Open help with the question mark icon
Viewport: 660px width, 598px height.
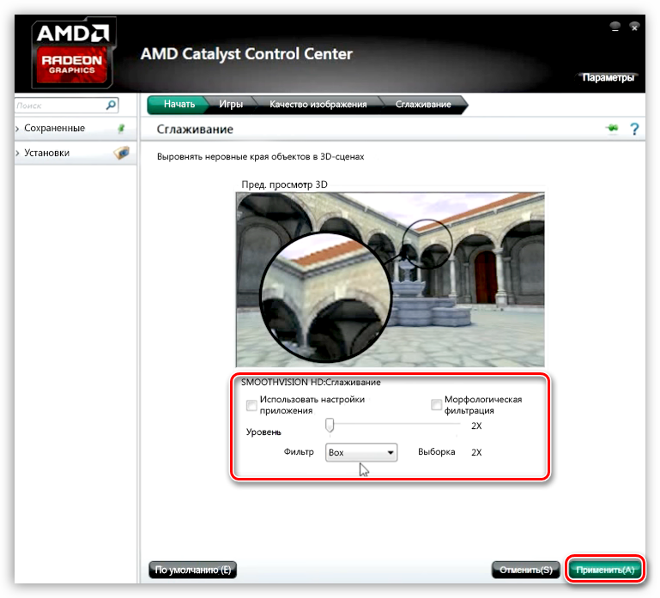[x=634, y=129]
